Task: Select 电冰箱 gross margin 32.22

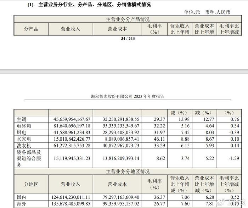Action: tap(159, 126)
